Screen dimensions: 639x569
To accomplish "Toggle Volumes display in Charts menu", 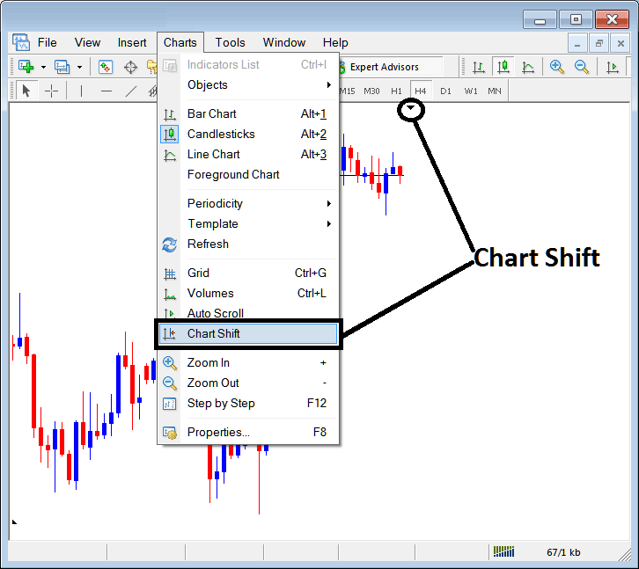I will [210, 294].
